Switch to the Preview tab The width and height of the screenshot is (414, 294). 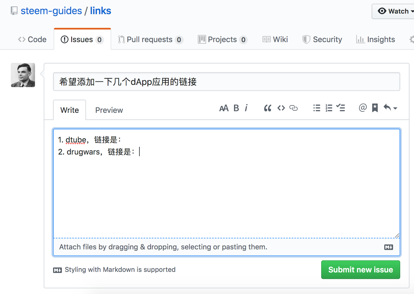tap(109, 110)
